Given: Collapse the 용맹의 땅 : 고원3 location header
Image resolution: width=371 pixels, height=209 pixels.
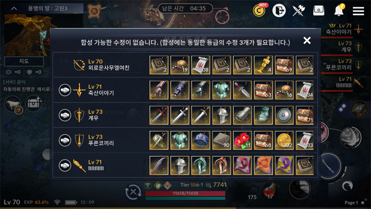Looking at the screenshot, I should [x=14, y=8].
